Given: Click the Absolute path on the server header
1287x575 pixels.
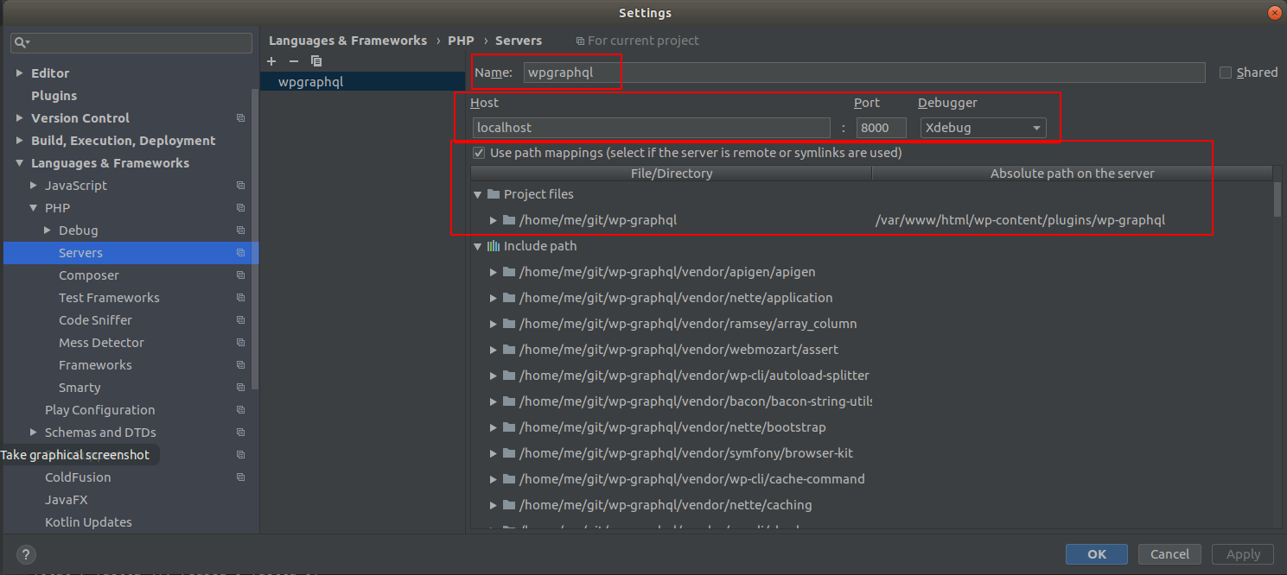Looking at the screenshot, I should (x=1073, y=174).
